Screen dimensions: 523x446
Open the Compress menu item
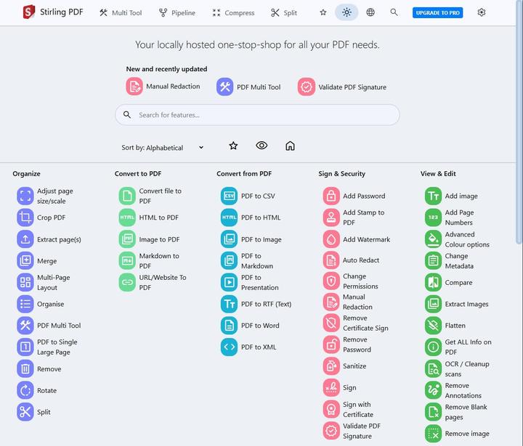coord(233,12)
